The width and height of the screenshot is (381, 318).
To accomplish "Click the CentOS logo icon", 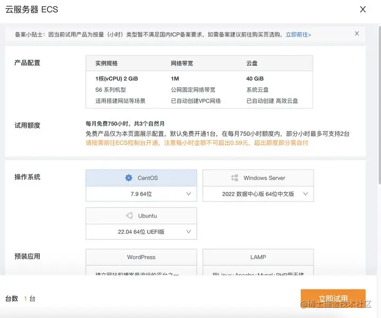I will pyautogui.click(x=129, y=178).
